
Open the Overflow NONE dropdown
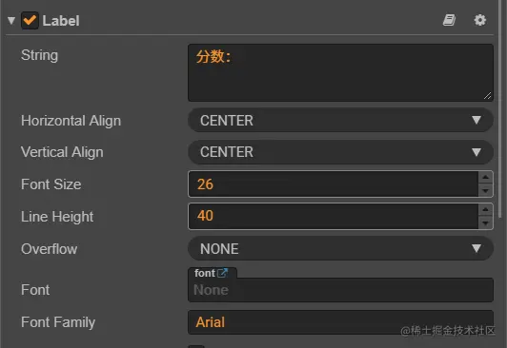coord(340,249)
